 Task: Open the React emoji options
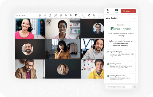pos(56,15)
